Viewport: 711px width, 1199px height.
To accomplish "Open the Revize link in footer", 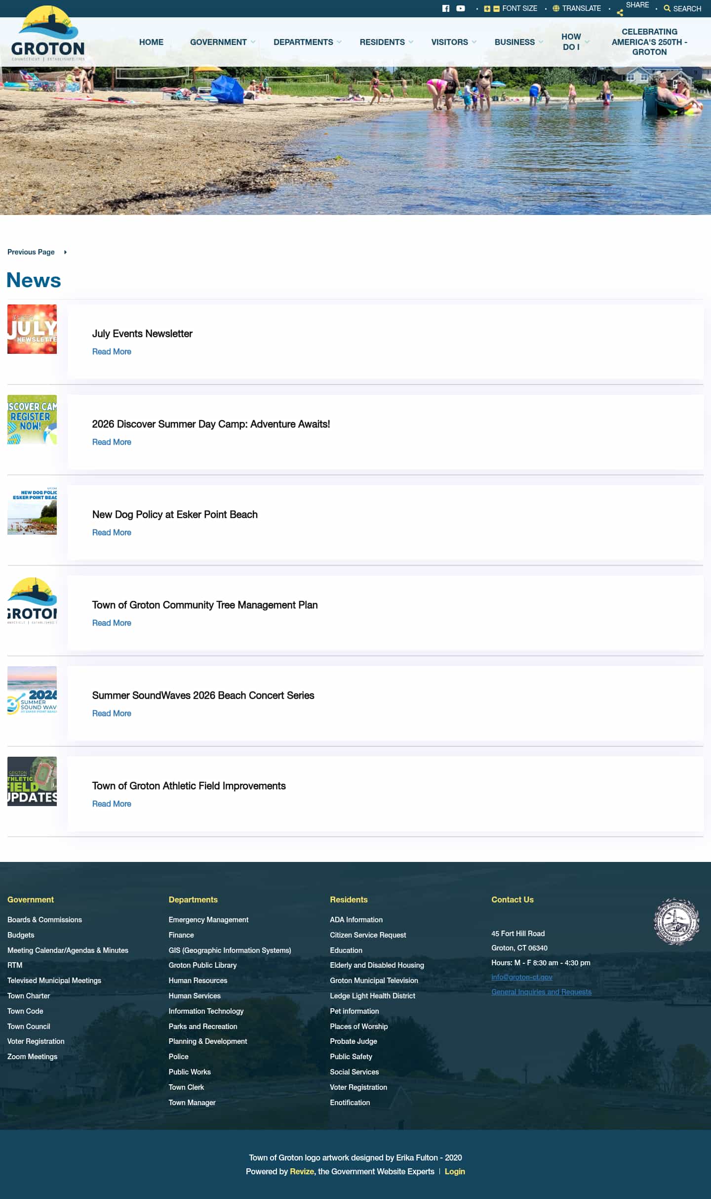I will [302, 1171].
